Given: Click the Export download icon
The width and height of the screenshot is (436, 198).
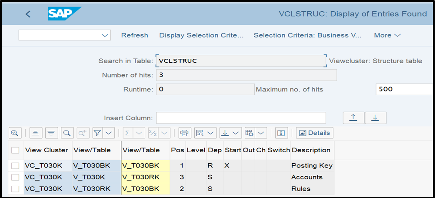Looking at the screenshot, I should click(225, 133).
